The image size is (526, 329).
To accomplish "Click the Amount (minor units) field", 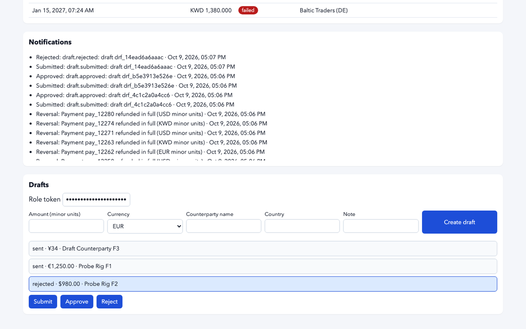I will click(x=66, y=226).
